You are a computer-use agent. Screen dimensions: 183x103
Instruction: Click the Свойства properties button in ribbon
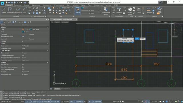click(x=77, y=11)
